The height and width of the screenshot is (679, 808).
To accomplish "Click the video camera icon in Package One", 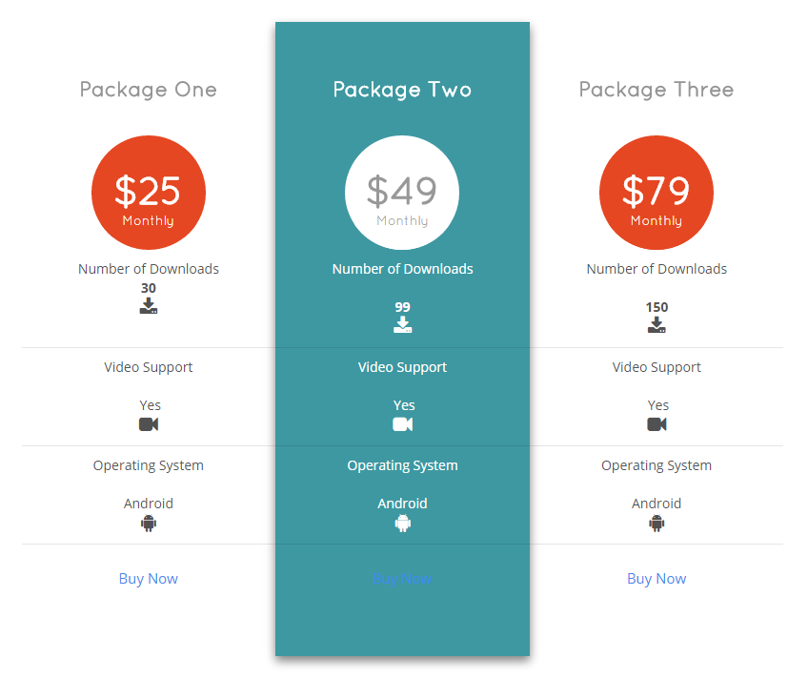I will pos(149,424).
